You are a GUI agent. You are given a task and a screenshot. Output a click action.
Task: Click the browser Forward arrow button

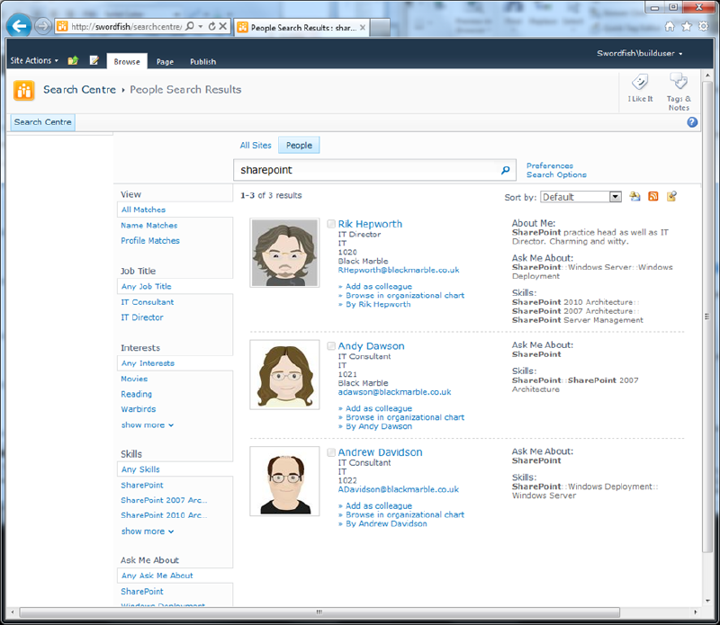click(x=42, y=26)
